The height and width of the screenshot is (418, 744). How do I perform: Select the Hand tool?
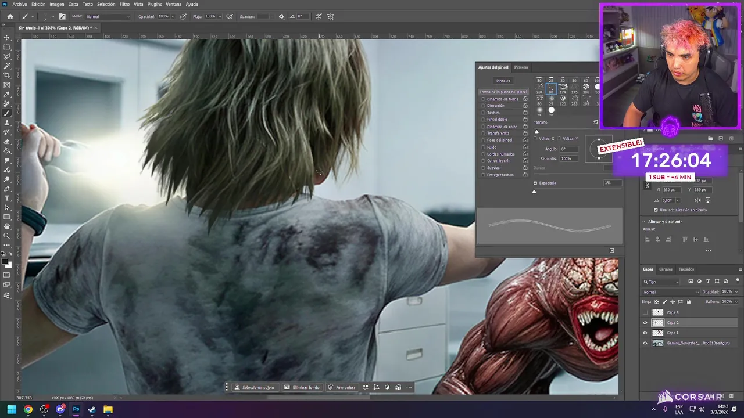tap(7, 226)
